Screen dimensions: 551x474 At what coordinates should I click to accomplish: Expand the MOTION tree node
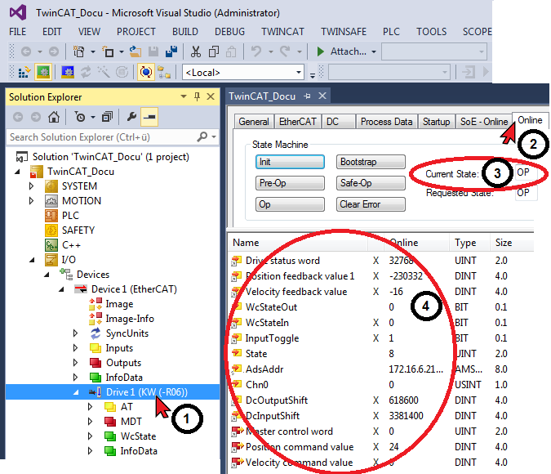pos(31,200)
